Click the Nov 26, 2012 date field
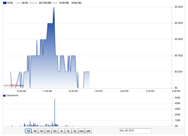 (135, 131)
